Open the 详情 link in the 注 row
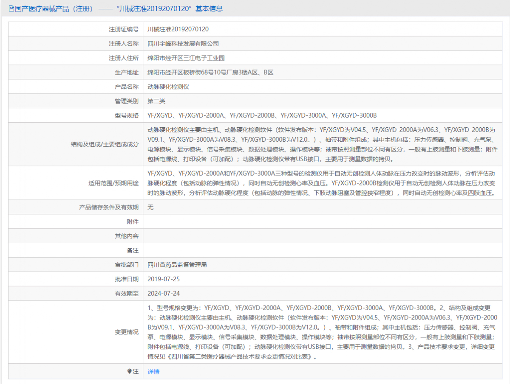The height and width of the screenshot is (384, 510). point(153,372)
